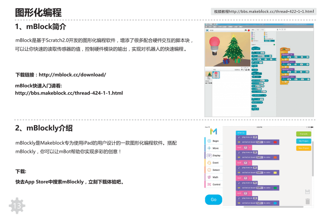This screenshot has height=222, width=321.
Task: Click the save floppy-disk icon in mBlockly
Action: pyautogui.click(x=307, y=192)
